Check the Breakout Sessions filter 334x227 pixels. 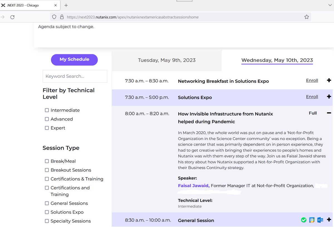coord(47,170)
